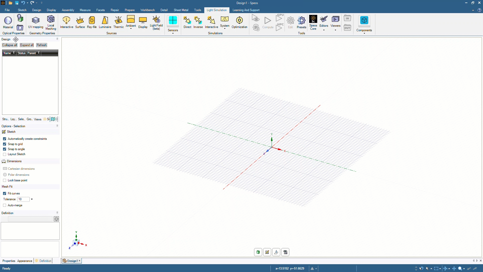Open the Tolerance value dropdown
The width and height of the screenshot is (483, 272).
tap(32, 199)
